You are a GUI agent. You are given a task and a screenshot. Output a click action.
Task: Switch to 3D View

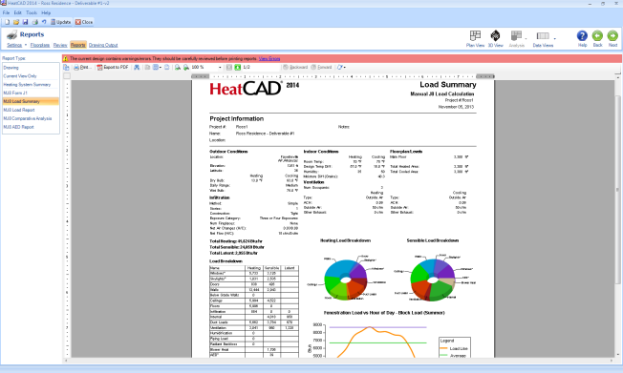495,39
